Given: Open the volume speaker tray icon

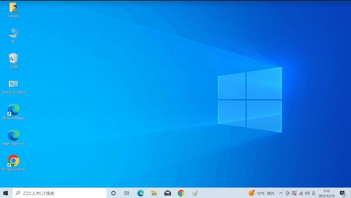Looking at the screenshot, I should pyautogui.click(x=308, y=193).
